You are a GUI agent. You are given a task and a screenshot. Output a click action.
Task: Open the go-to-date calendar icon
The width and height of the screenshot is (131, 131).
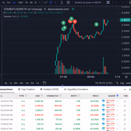tap(44, 83)
